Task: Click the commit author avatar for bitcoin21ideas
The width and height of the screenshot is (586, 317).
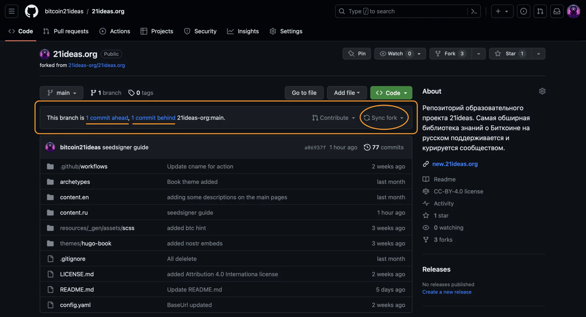Action: point(50,147)
